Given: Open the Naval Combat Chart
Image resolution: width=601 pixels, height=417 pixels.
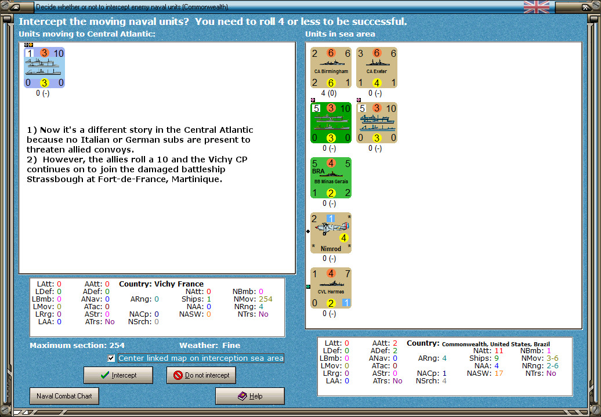Looking at the screenshot, I should coord(64,396).
